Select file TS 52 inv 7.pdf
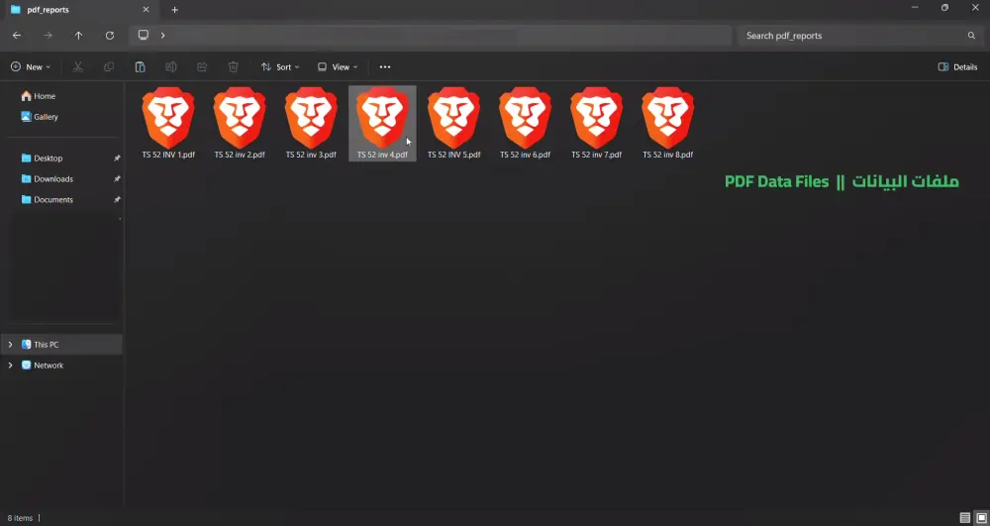Screen dimensions: 990x526 tap(597, 123)
